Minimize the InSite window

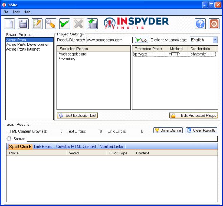pyautogui.click(x=205, y=5)
